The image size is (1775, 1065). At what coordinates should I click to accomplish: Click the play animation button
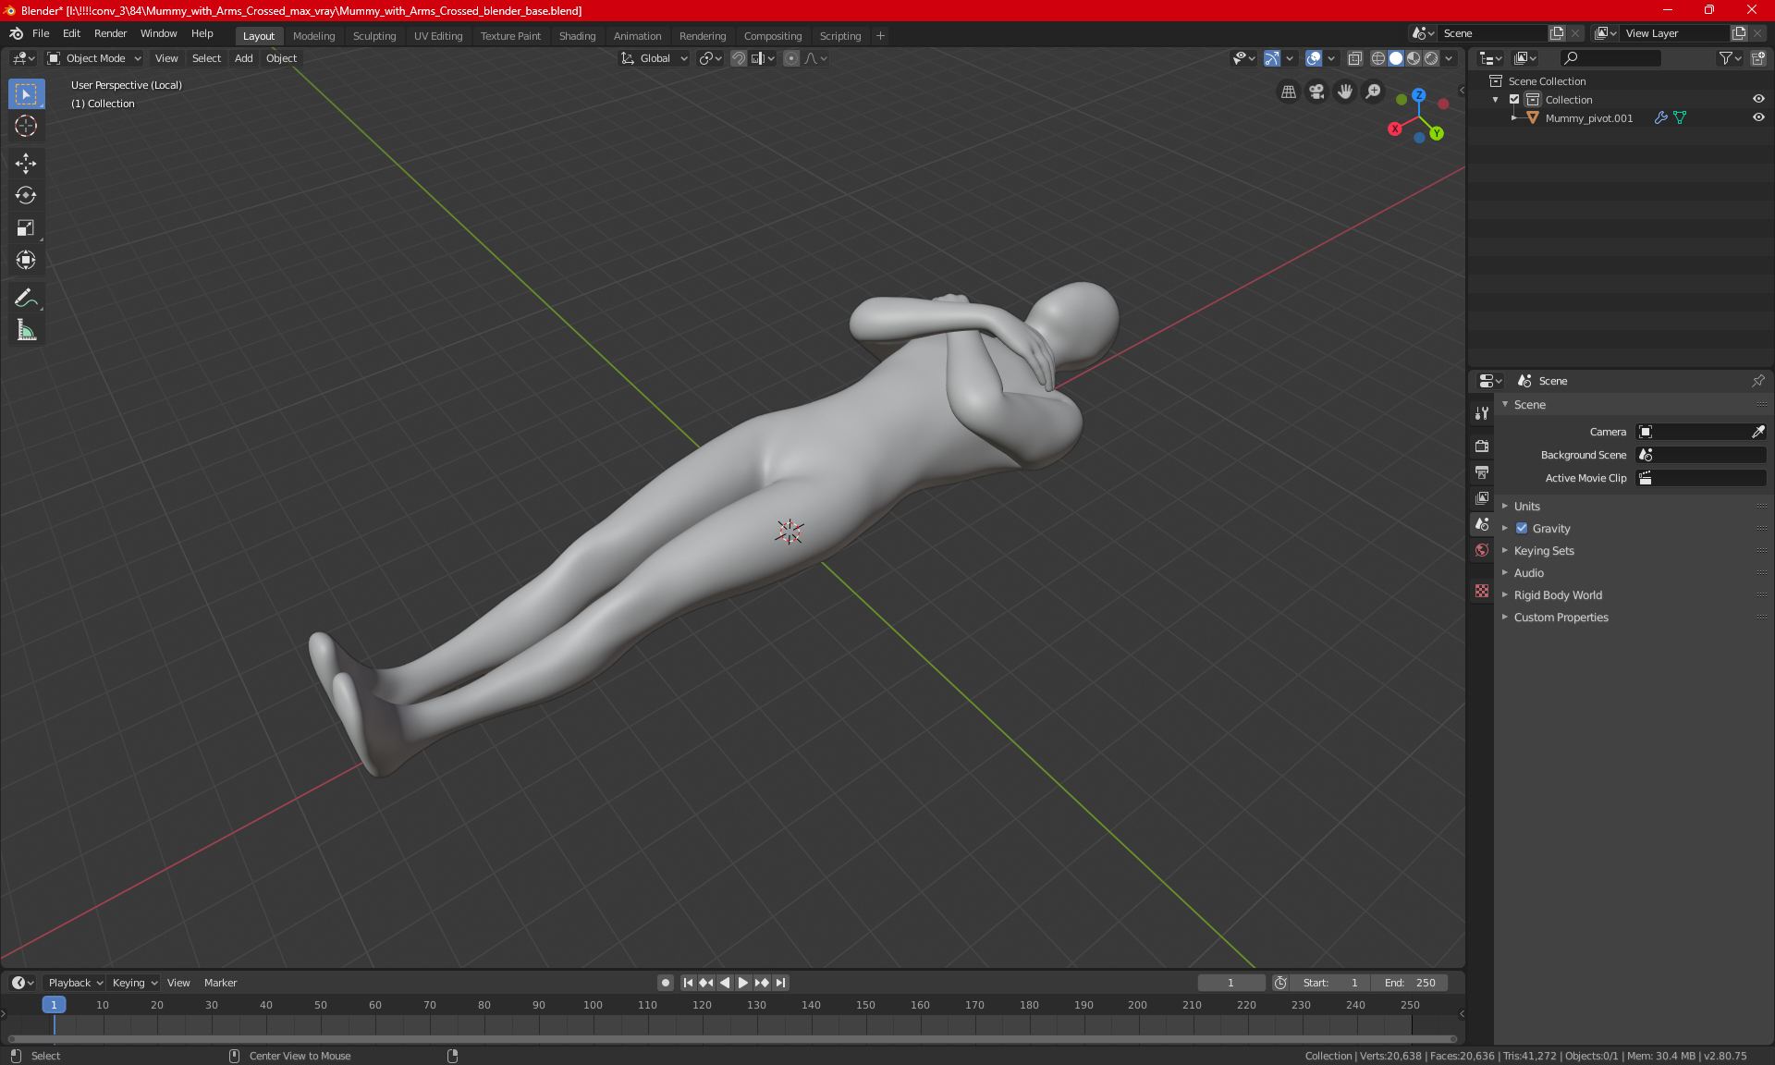(743, 983)
